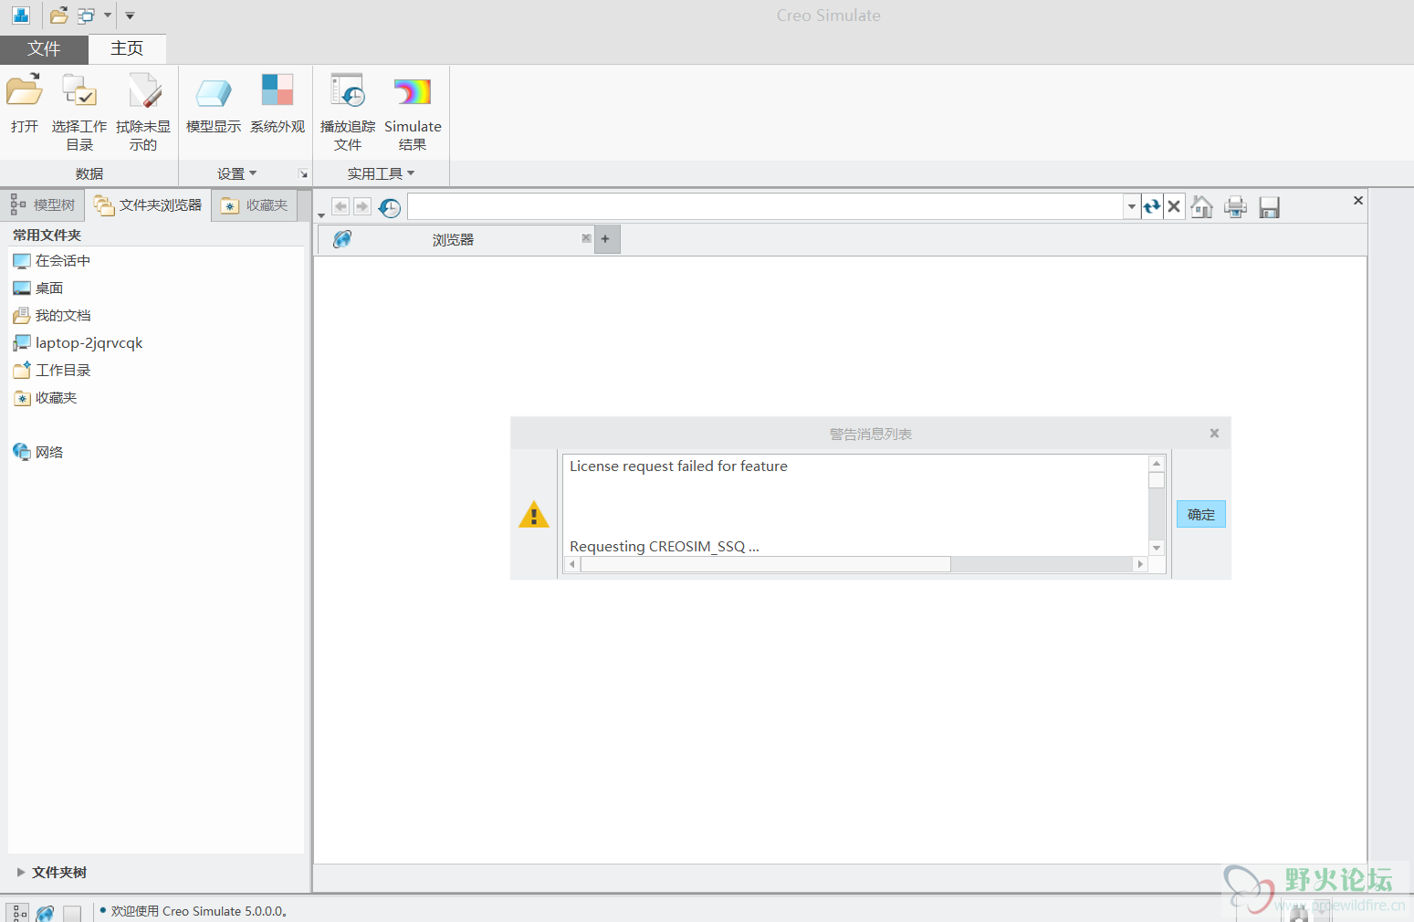Click the warning list horizontal scrollbar thumb
The height and width of the screenshot is (922, 1414).
tap(766, 565)
